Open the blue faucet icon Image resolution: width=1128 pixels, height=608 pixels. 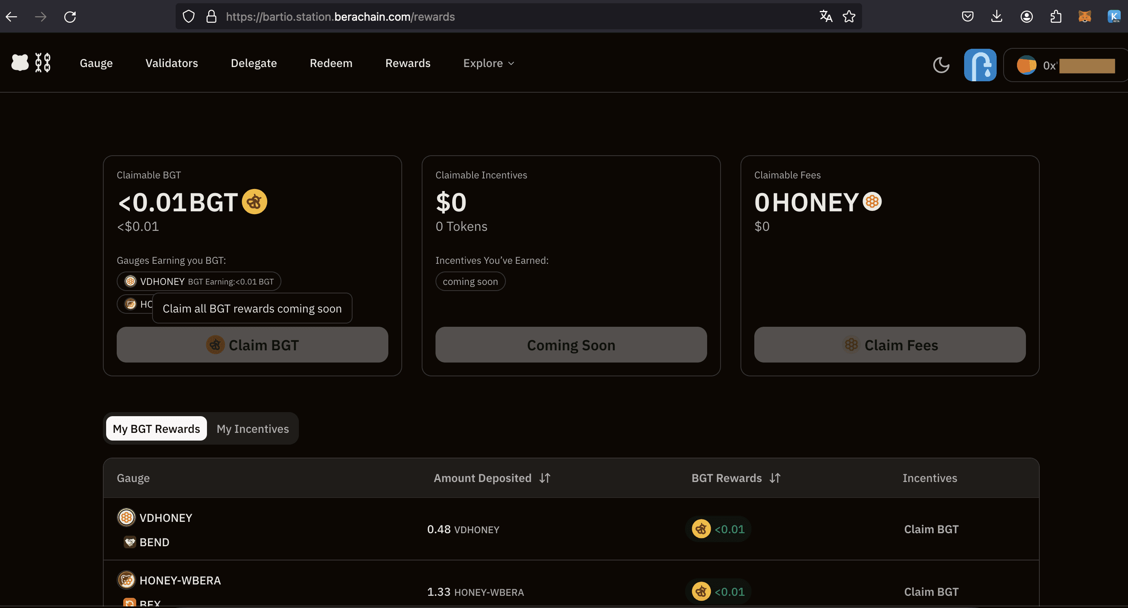(x=980, y=65)
